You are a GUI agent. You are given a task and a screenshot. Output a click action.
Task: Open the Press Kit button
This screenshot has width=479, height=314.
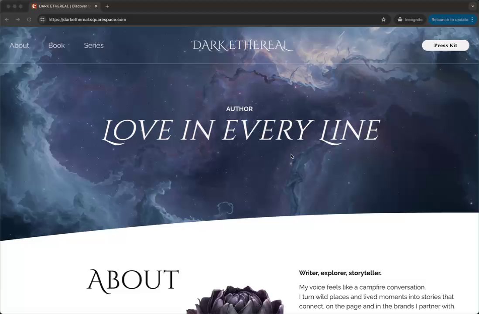[x=445, y=45]
